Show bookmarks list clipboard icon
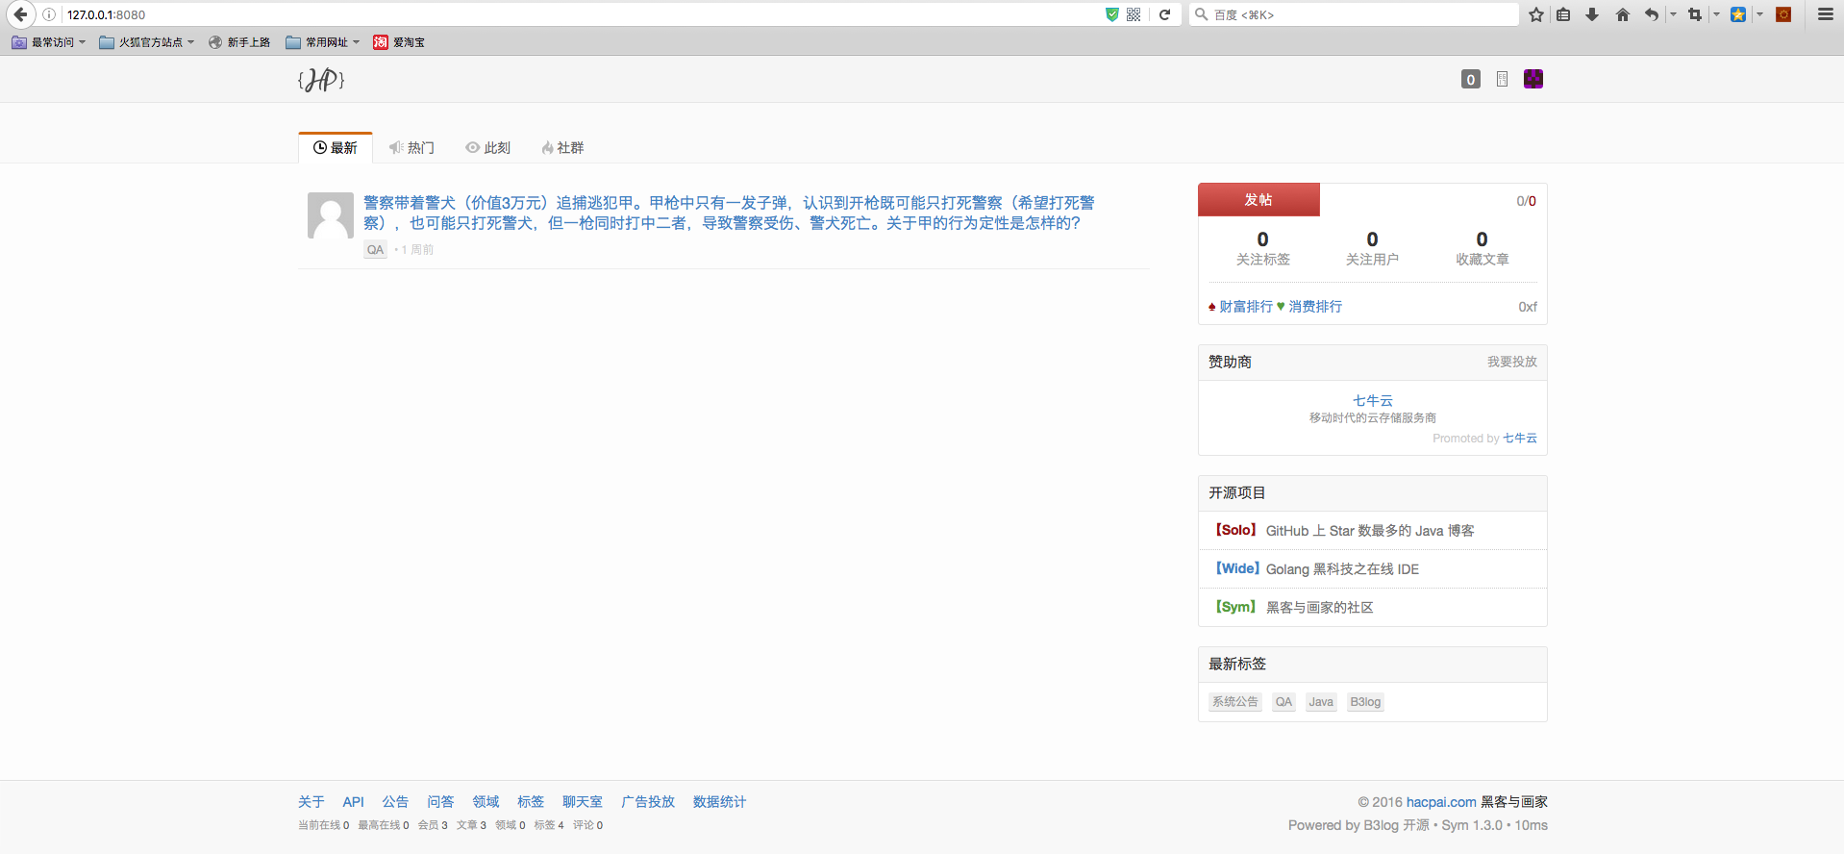 click(x=1563, y=14)
